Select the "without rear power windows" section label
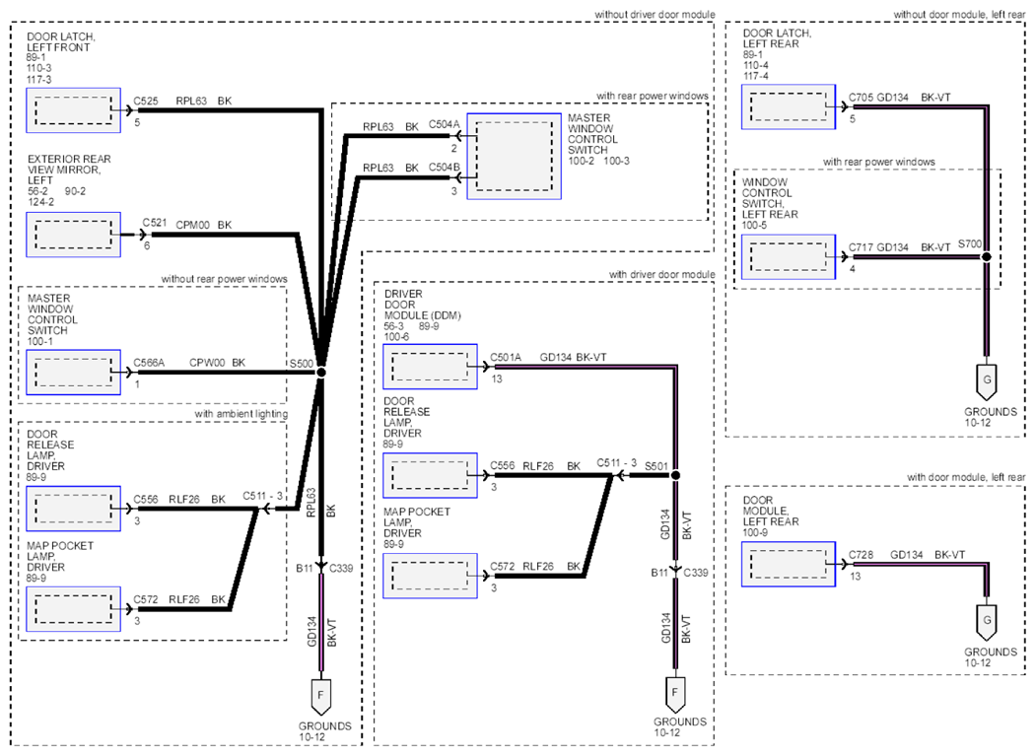This screenshot has height=756, width=1035. tap(225, 279)
